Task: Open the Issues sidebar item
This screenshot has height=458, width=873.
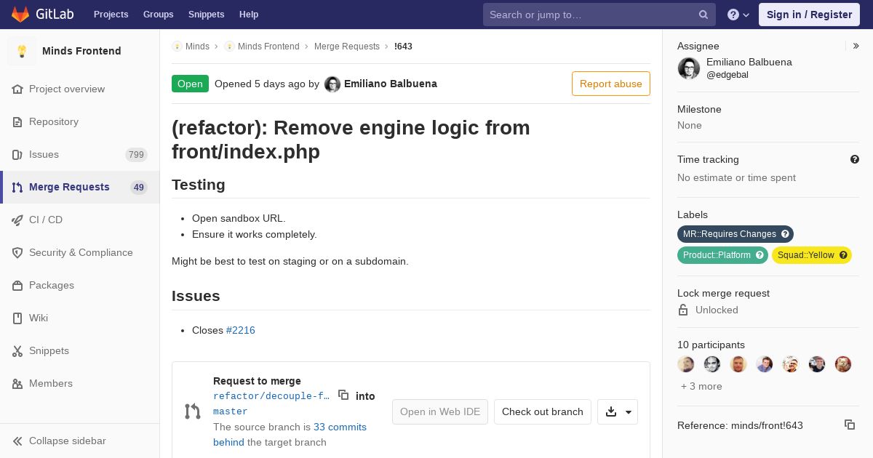Action: click(x=44, y=154)
